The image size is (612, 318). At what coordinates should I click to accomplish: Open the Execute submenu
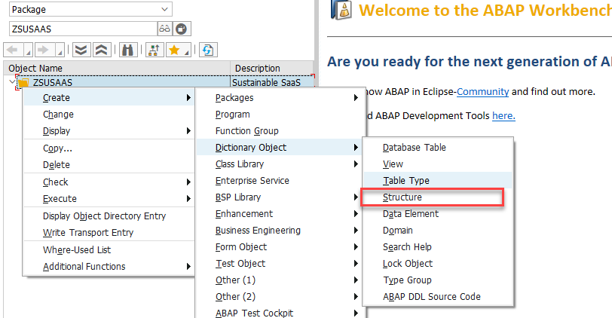109,199
